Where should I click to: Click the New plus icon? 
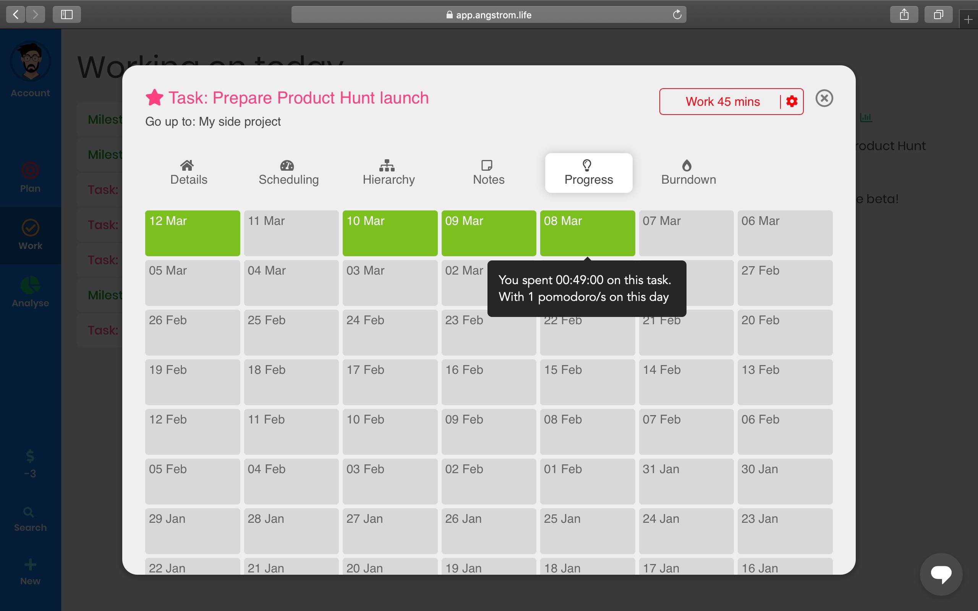point(30,571)
